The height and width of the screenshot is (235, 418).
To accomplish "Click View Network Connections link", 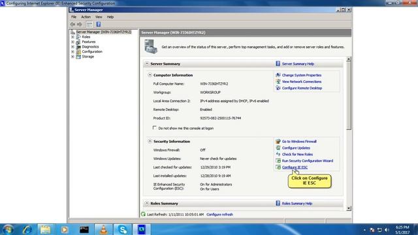I will click(x=302, y=82).
